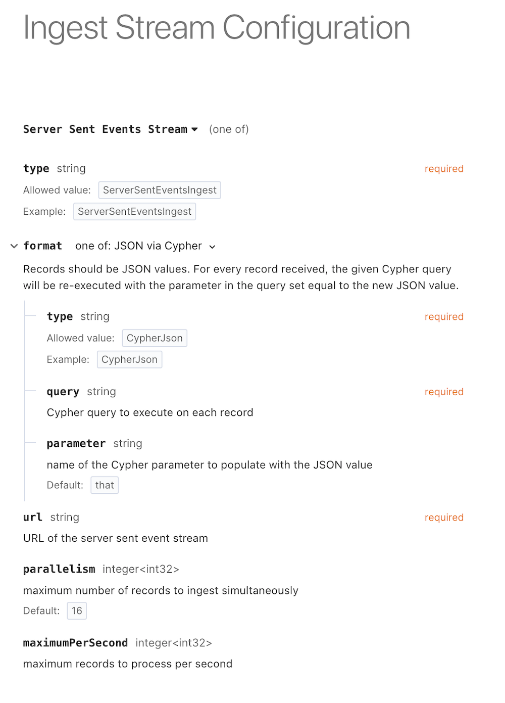Image resolution: width=505 pixels, height=703 pixels.
Task: Click the required label next to type
Action: (444, 168)
